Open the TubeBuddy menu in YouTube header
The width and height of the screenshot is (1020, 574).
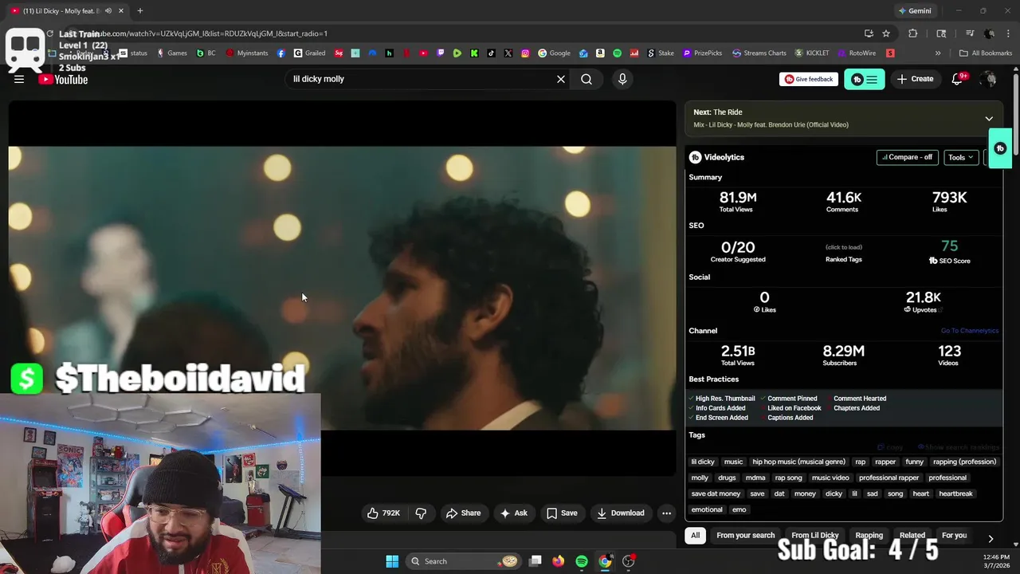(864, 79)
